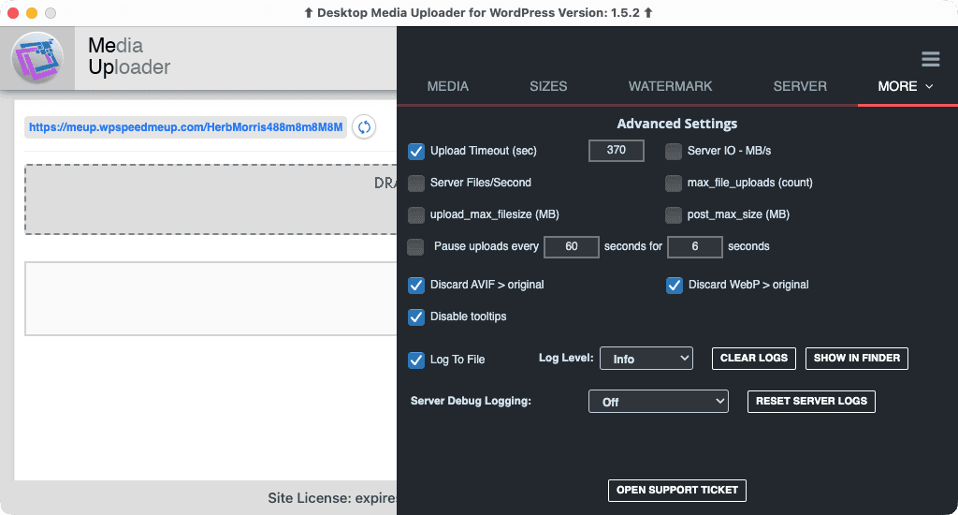Image resolution: width=958 pixels, height=515 pixels.
Task: Click the Upload Timeout value field 370
Action: click(x=616, y=151)
